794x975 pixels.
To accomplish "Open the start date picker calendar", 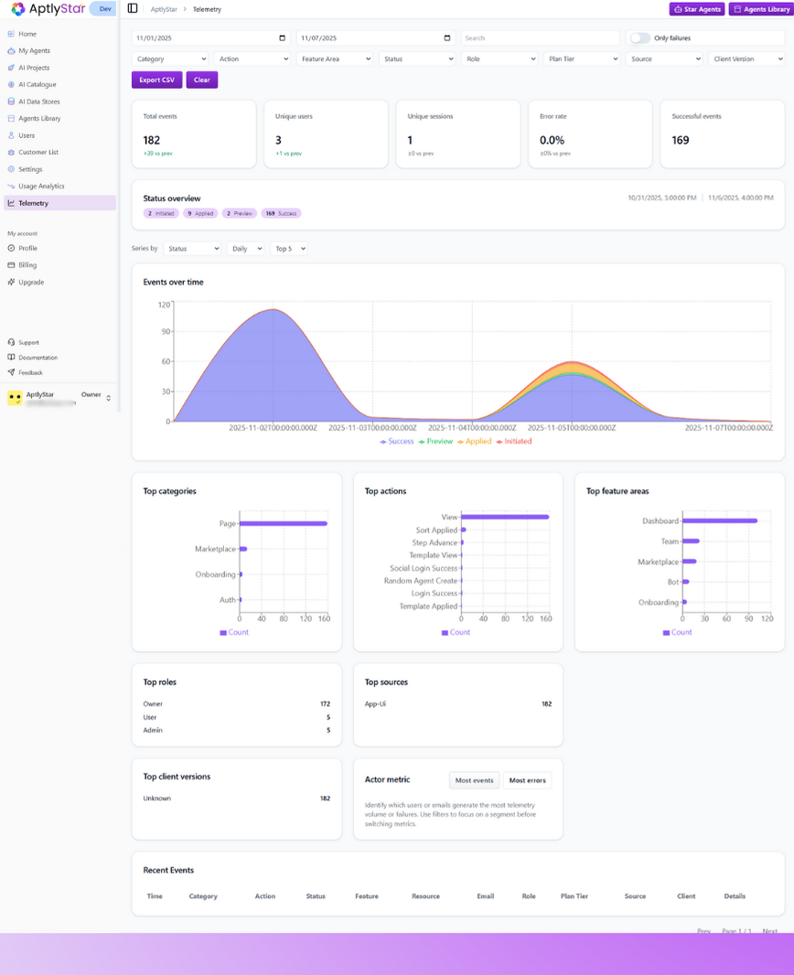I will [282, 37].
